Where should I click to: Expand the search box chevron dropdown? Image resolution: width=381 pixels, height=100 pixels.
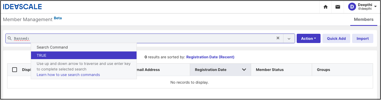click(289, 39)
